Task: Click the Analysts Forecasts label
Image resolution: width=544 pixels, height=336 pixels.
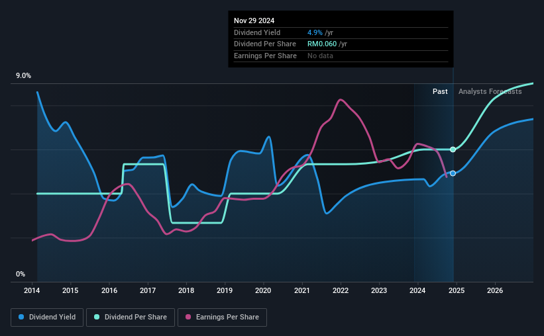Action: [x=490, y=91]
